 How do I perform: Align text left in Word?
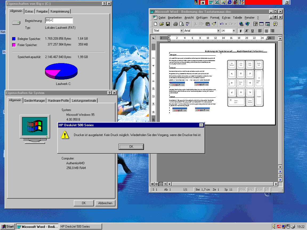coord(260,31)
